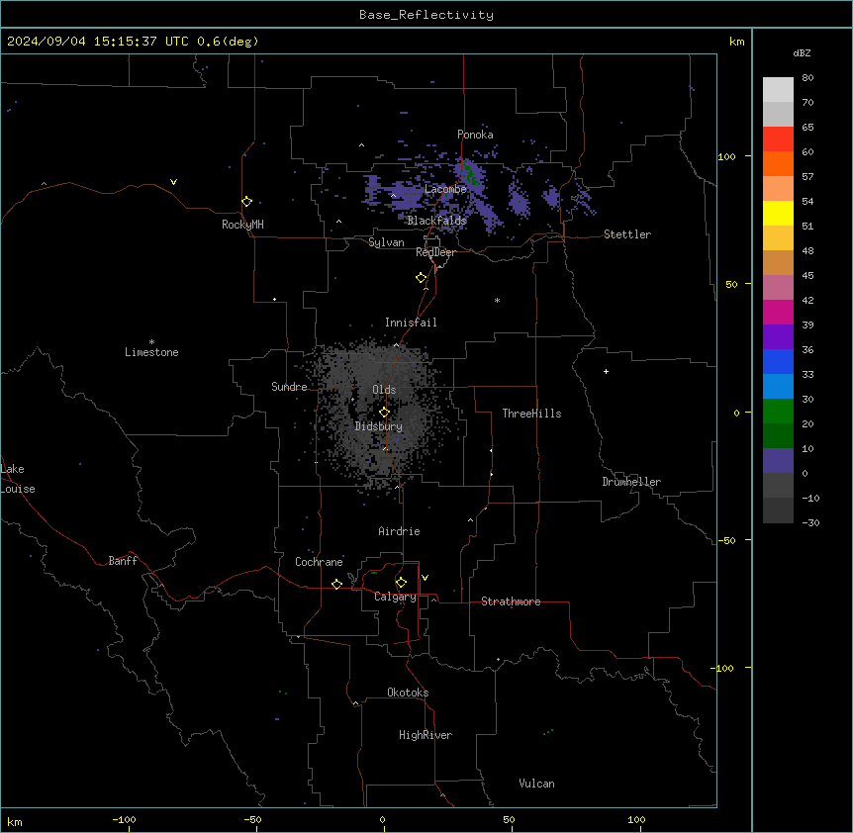The height and width of the screenshot is (833, 853).
Task: Click the Sundre town label
Action: [x=289, y=387]
